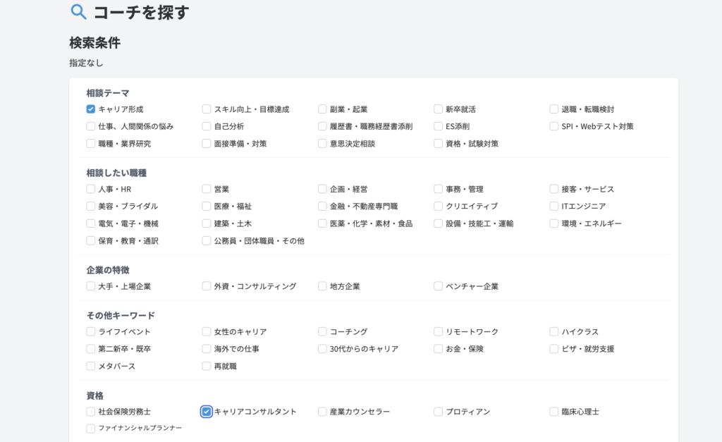Enable the ITエンジニア checkbox
This screenshot has height=442, width=722.
click(x=554, y=207)
